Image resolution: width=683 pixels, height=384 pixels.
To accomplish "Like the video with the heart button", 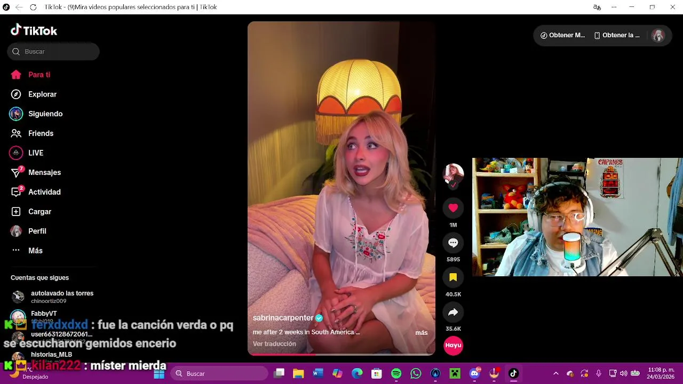I will click(453, 208).
